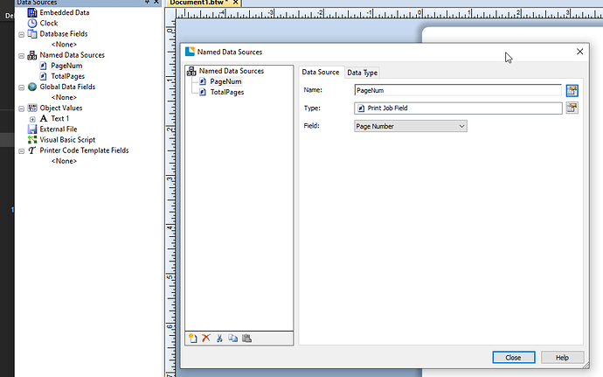Click the Embedded Data label
This screenshot has height=377, width=603.
(64, 13)
